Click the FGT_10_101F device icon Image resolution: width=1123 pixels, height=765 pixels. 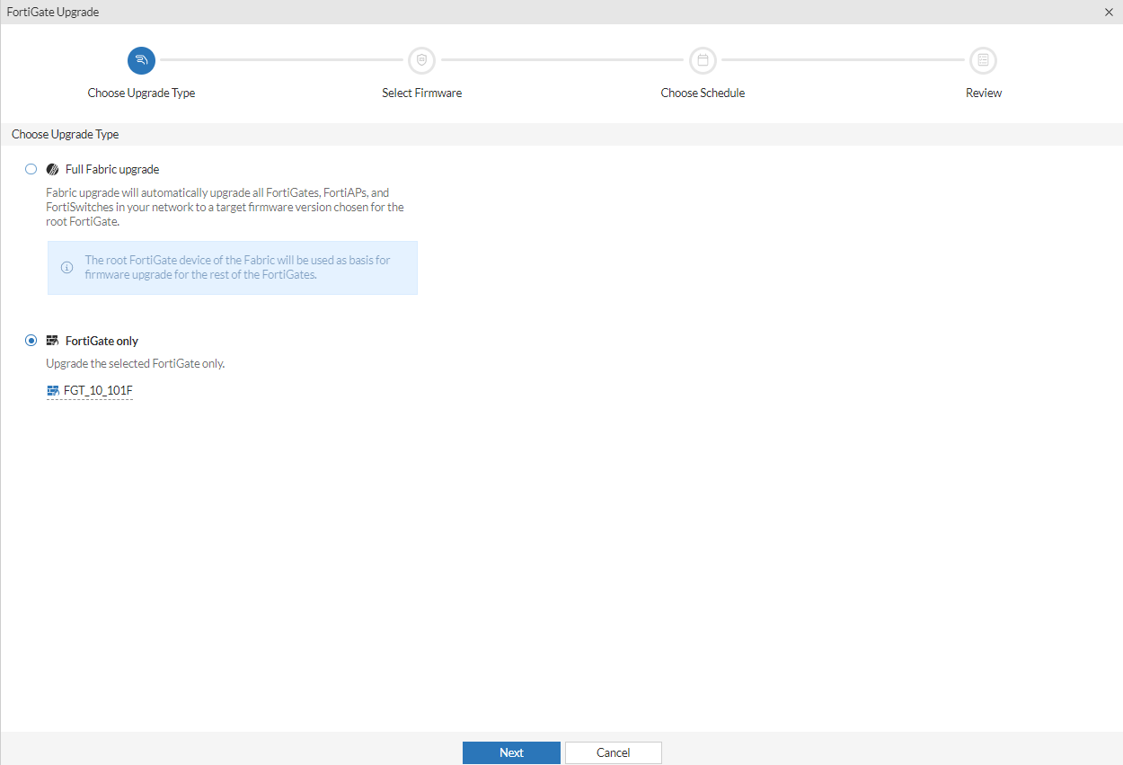[52, 391]
